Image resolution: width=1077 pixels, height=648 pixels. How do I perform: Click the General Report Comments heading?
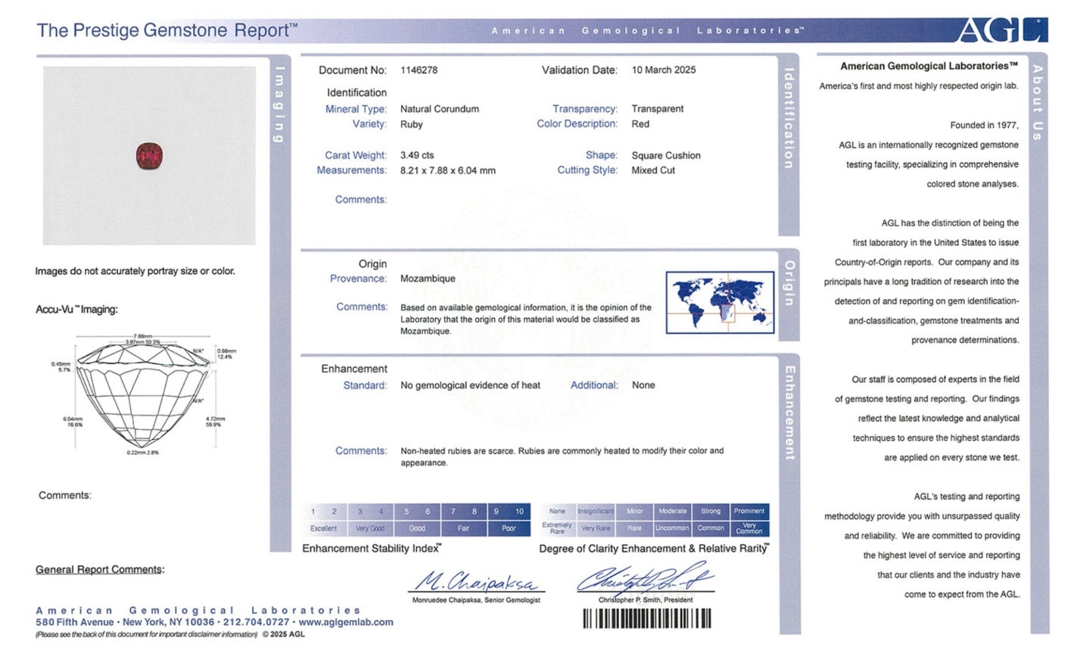pos(99,569)
